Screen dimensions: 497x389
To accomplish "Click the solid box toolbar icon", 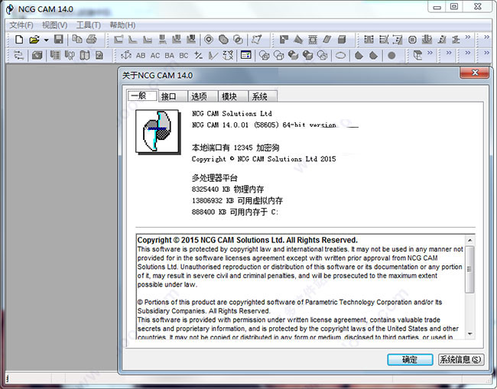I will (341, 39).
